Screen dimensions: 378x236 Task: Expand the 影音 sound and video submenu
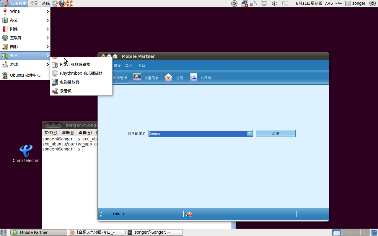[x=25, y=55]
